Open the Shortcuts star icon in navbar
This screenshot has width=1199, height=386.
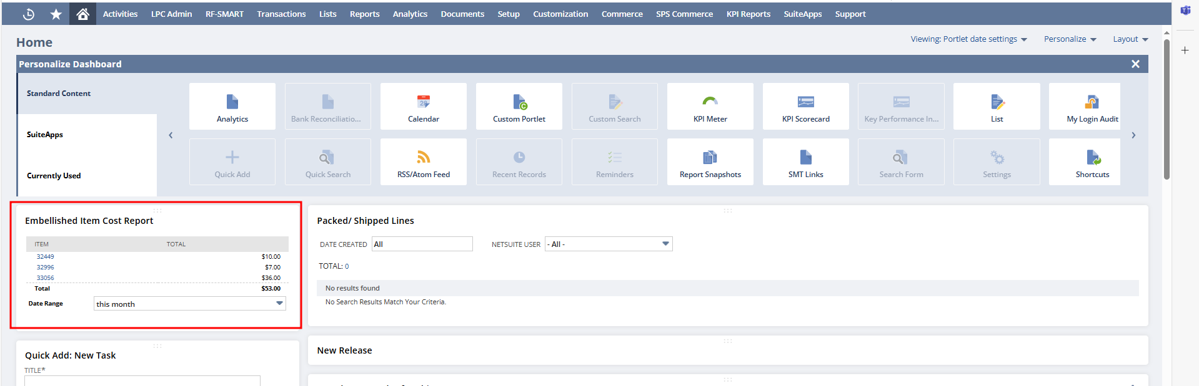(x=56, y=14)
